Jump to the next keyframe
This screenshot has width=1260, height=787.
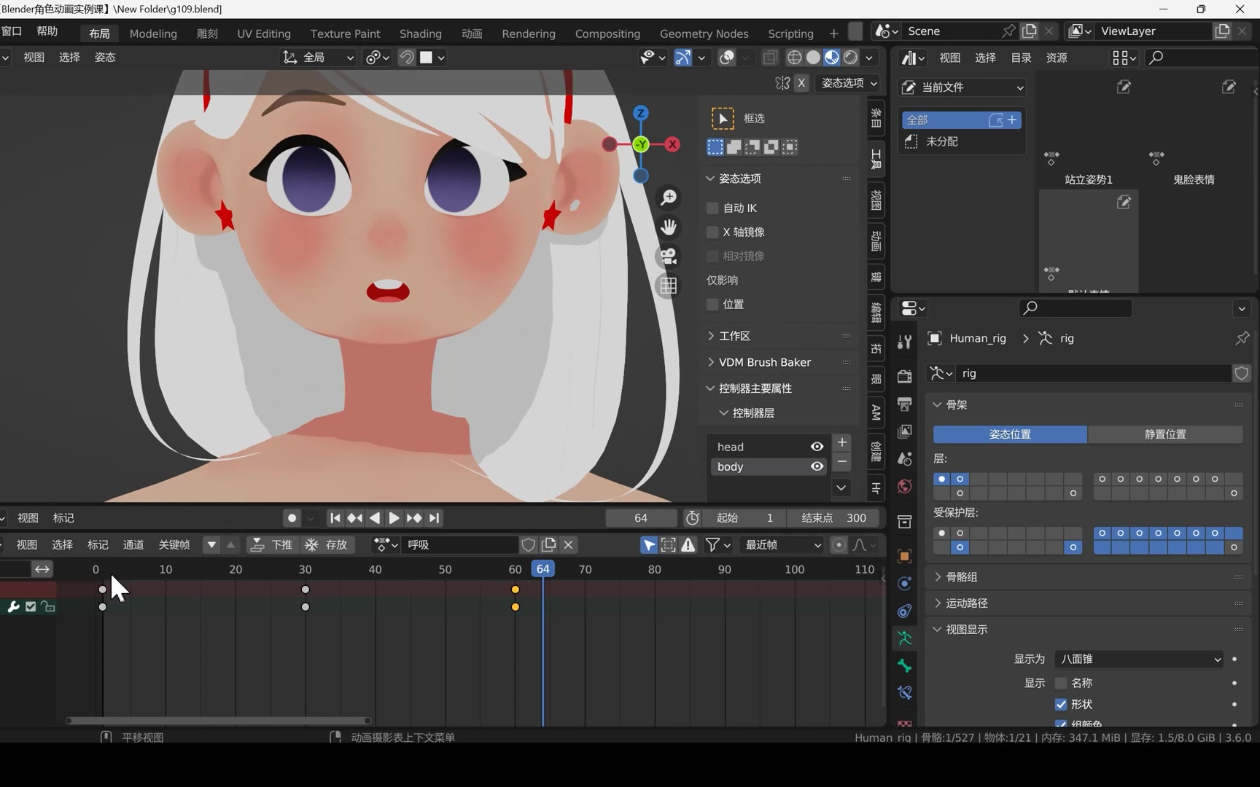tap(414, 518)
